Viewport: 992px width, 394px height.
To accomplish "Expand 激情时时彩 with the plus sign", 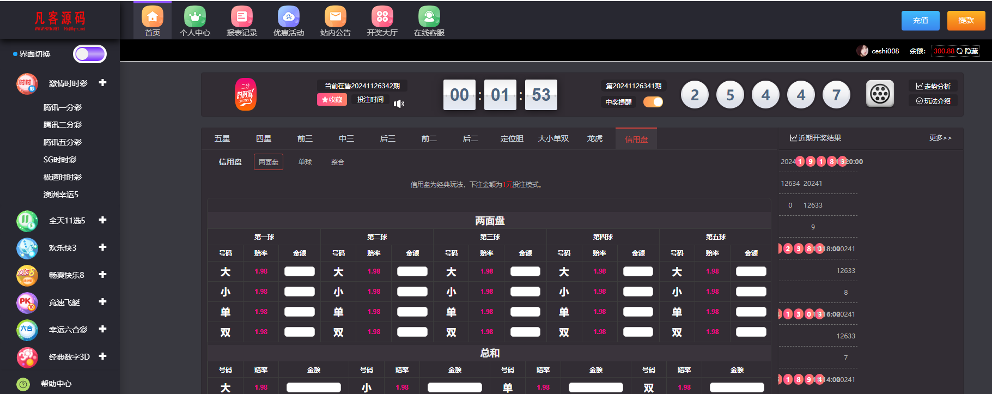I will point(102,83).
